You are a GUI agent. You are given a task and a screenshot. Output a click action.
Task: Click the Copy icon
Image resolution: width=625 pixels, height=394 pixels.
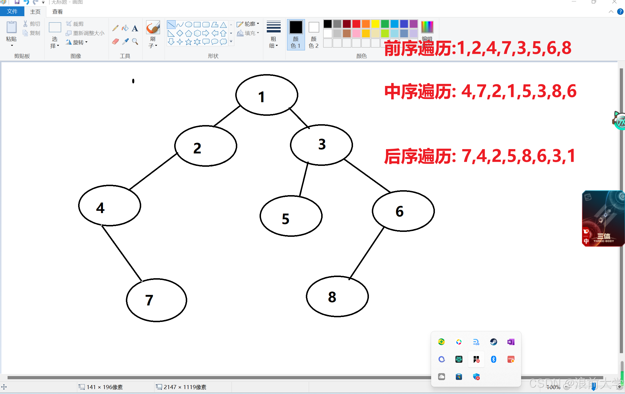[x=26, y=33]
